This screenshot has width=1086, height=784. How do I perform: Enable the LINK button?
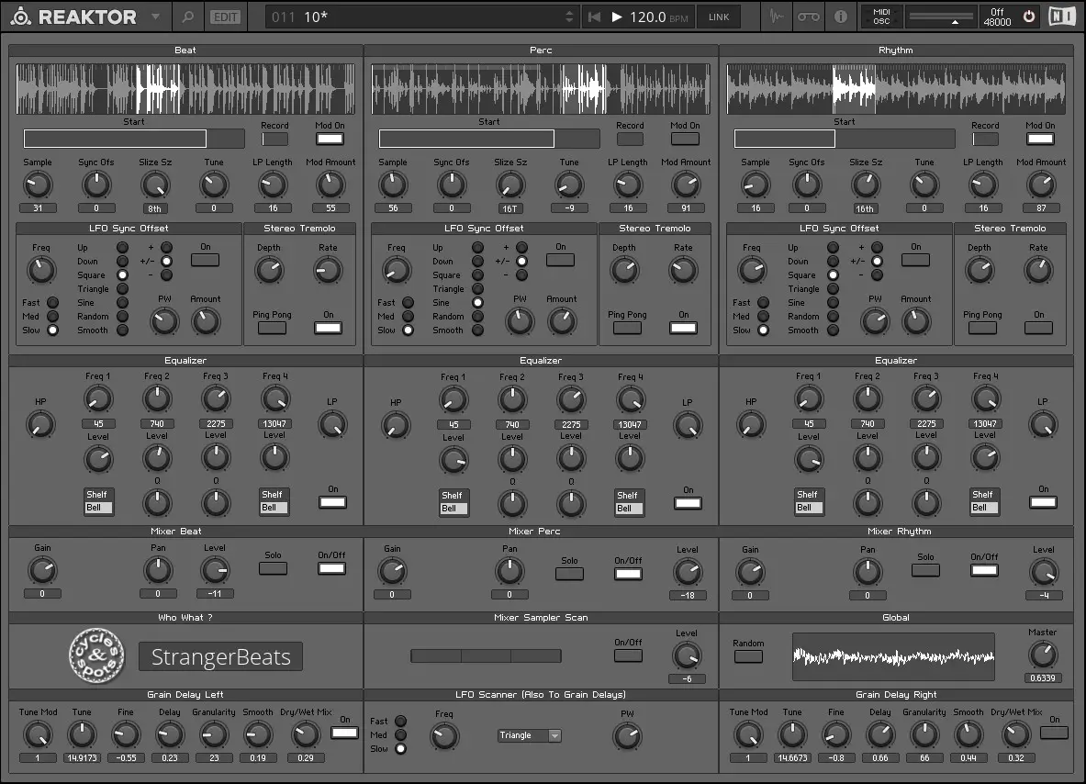click(718, 17)
